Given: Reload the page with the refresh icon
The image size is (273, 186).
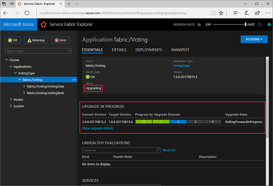Looking at the screenshot, I should tap(27, 13).
